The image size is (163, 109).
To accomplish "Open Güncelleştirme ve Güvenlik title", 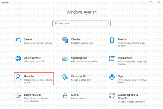I will tap(128, 96).
